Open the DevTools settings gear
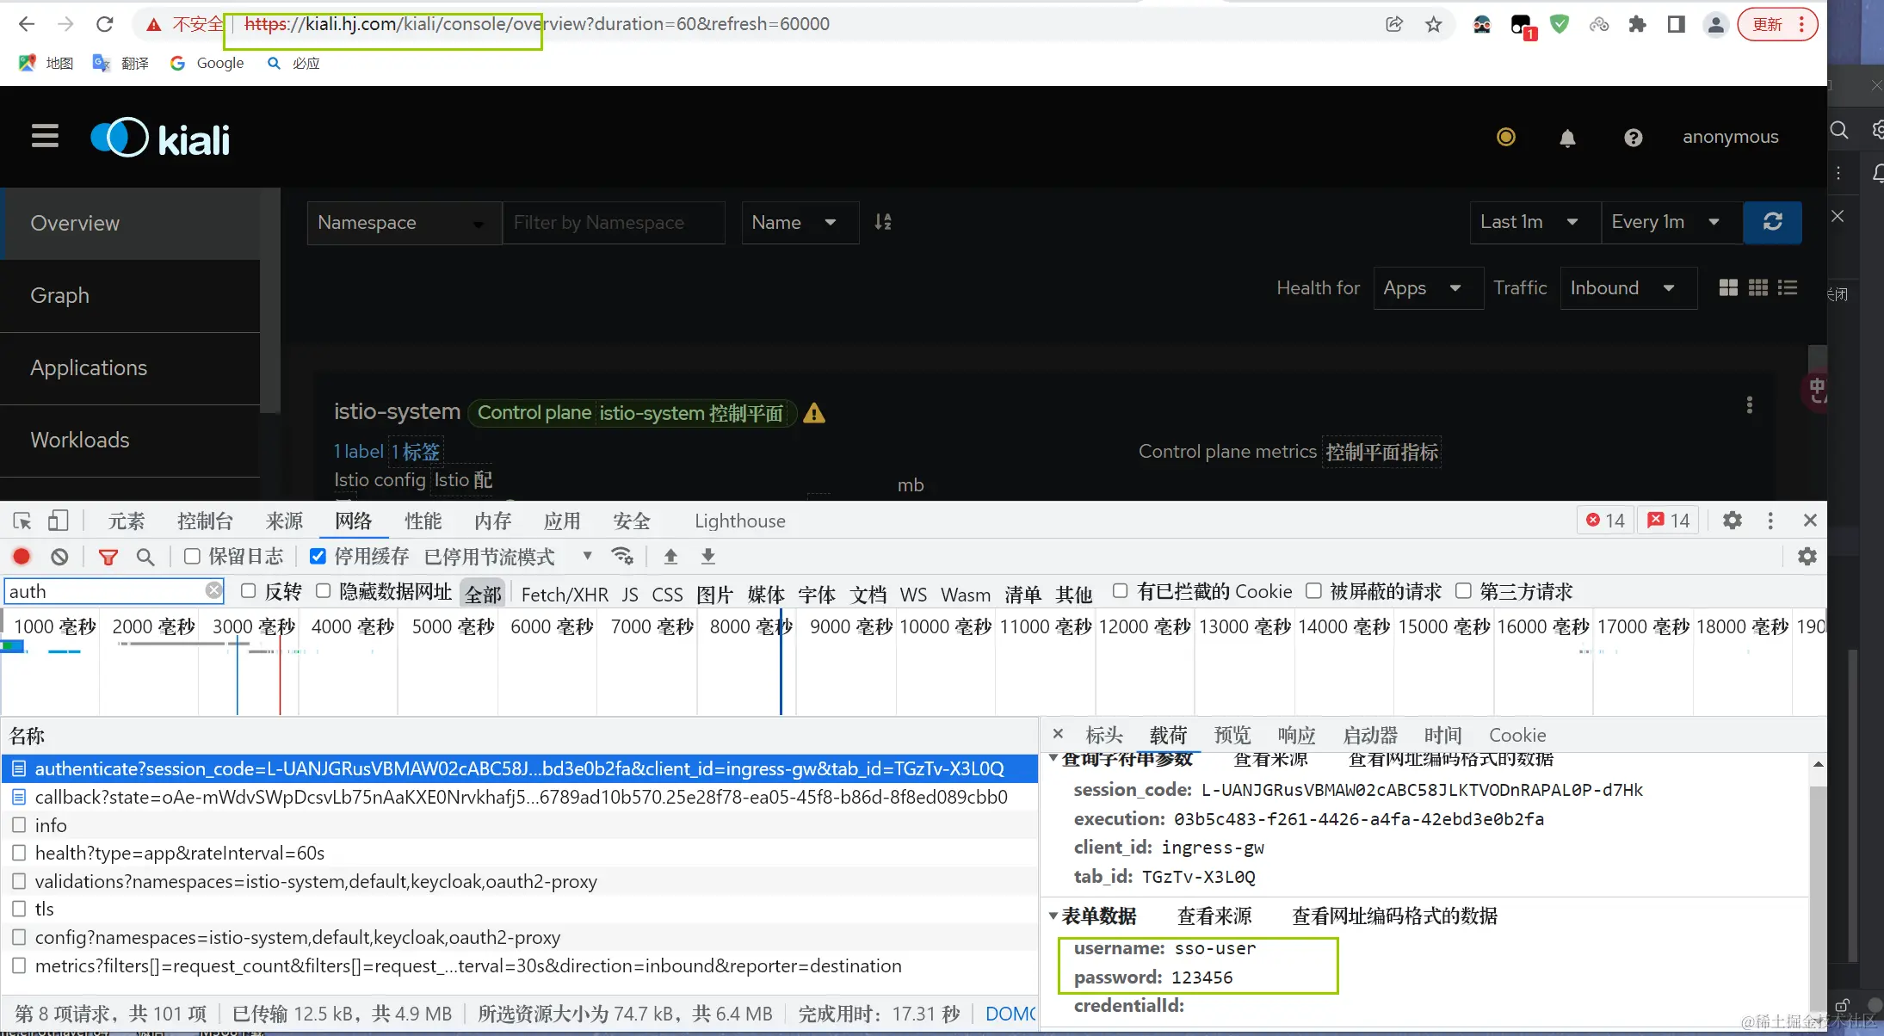The width and height of the screenshot is (1884, 1036). click(1732, 521)
